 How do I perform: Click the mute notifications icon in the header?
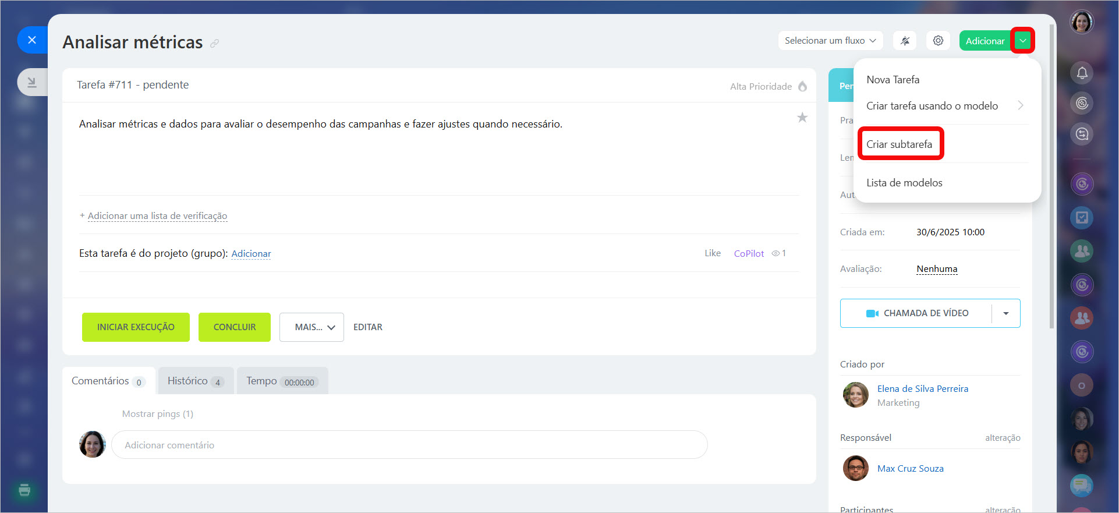(905, 41)
